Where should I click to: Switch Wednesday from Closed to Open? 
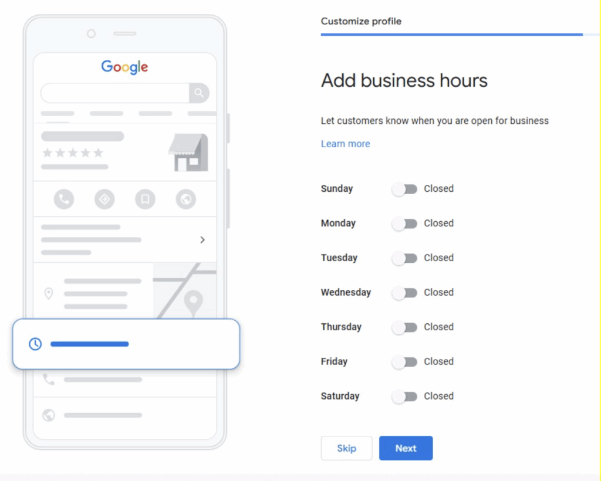[404, 293]
